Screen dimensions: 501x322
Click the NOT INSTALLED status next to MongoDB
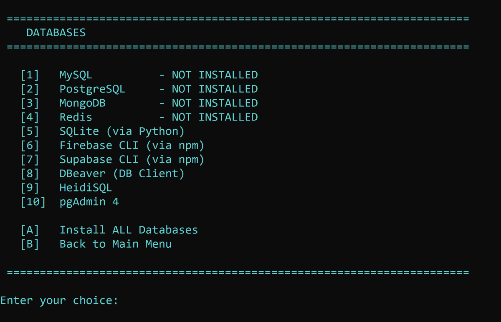tap(215, 103)
